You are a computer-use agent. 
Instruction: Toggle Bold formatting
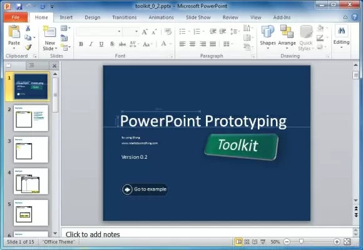(81, 44)
